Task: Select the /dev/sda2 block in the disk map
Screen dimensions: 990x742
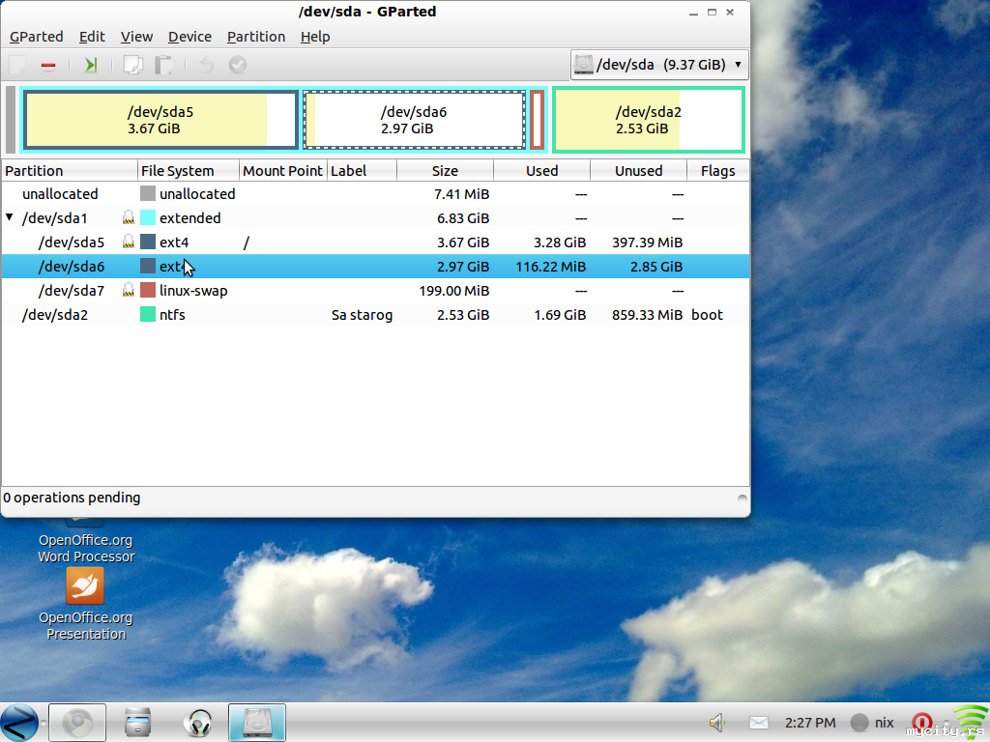Action: (x=649, y=120)
